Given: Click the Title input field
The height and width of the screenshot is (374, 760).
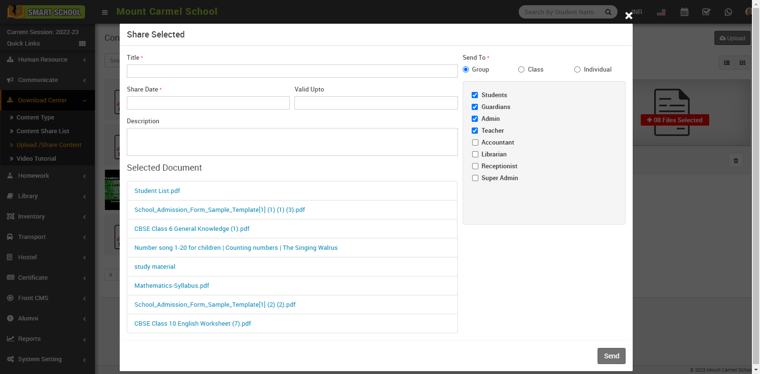Looking at the screenshot, I should [x=292, y=71].
